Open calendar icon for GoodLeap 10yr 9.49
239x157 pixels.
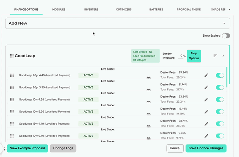point(148,138)
